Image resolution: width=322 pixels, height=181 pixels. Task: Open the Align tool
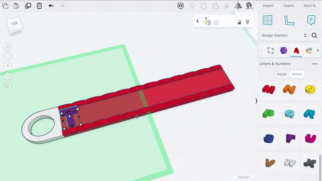[x=227, y=6]
